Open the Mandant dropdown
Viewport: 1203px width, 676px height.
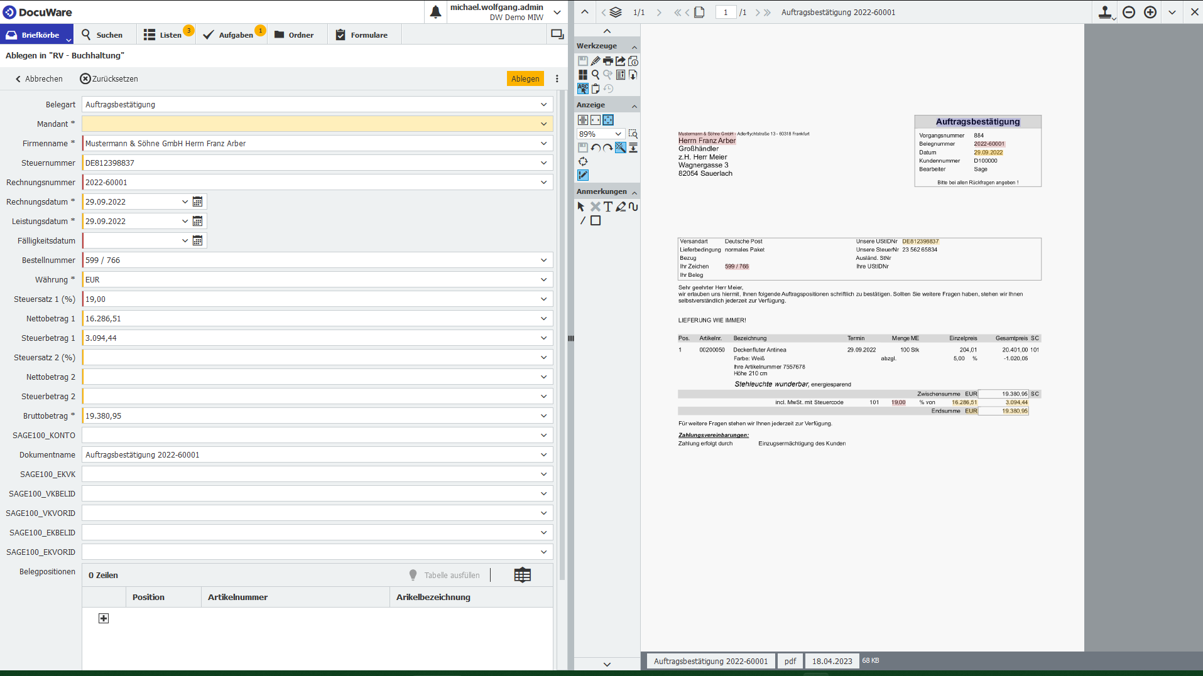pyautogui.click(x=543, y=124)
